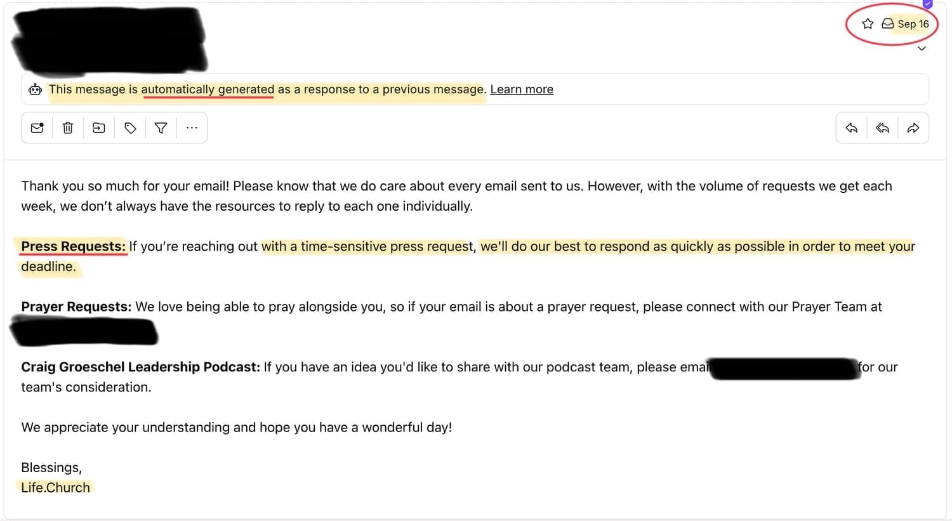Screen dimensions: 952x521
Task: Click the Sep 16 date
Action: click(x=913, y=24)
